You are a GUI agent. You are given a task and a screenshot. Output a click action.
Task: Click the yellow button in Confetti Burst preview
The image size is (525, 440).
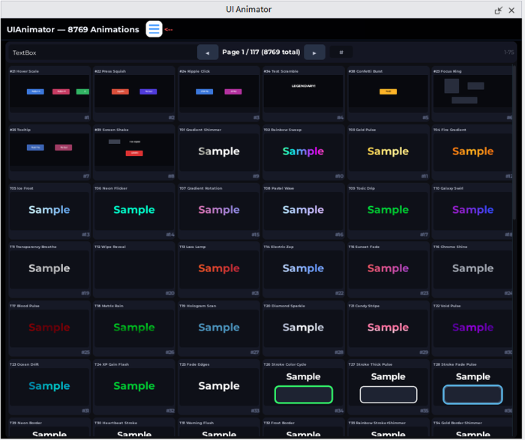tap(388, 91)
